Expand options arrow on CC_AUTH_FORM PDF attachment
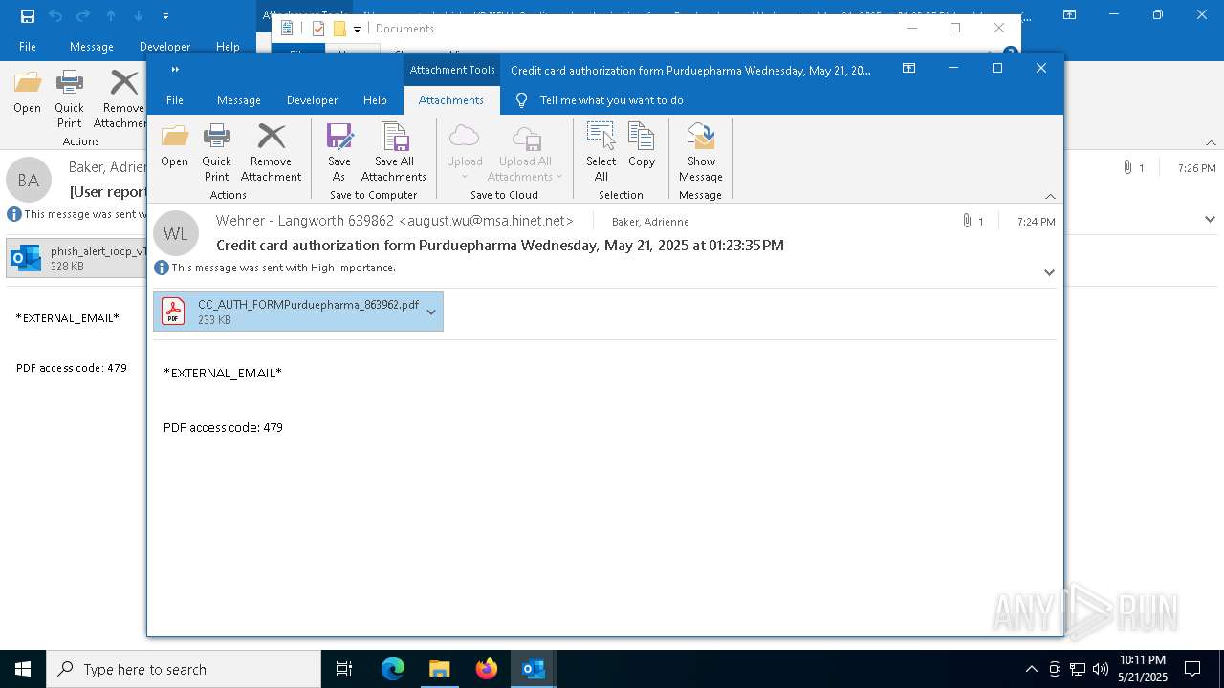Image resolution: width=1224 pixels, height=688 pixels. [431, 312]
